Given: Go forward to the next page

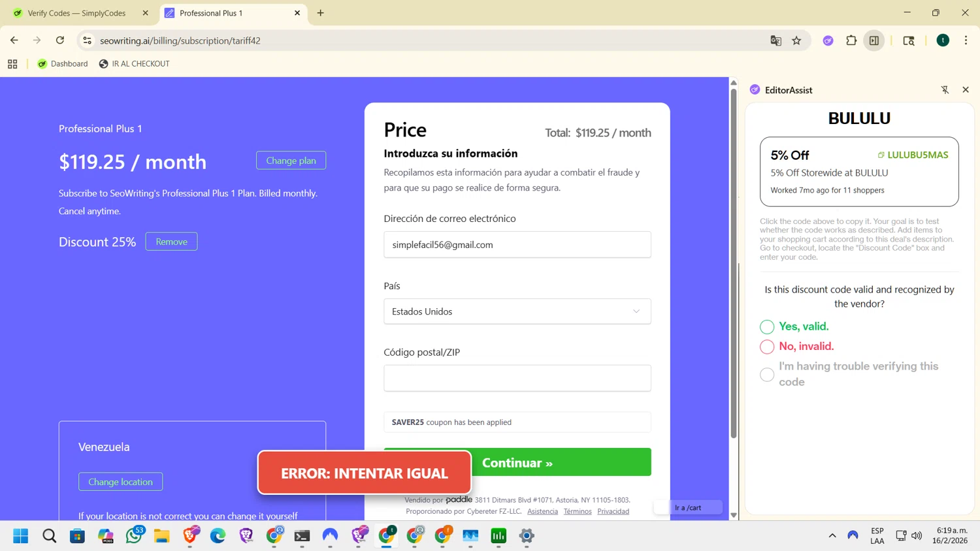Looking at the screenshot, I should click(x=37, y=40).
